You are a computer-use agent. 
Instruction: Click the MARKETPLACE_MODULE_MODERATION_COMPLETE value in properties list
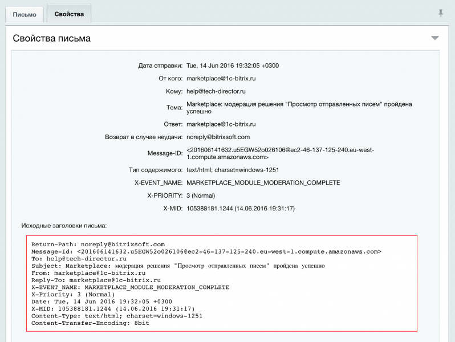[x=263, y=183]
